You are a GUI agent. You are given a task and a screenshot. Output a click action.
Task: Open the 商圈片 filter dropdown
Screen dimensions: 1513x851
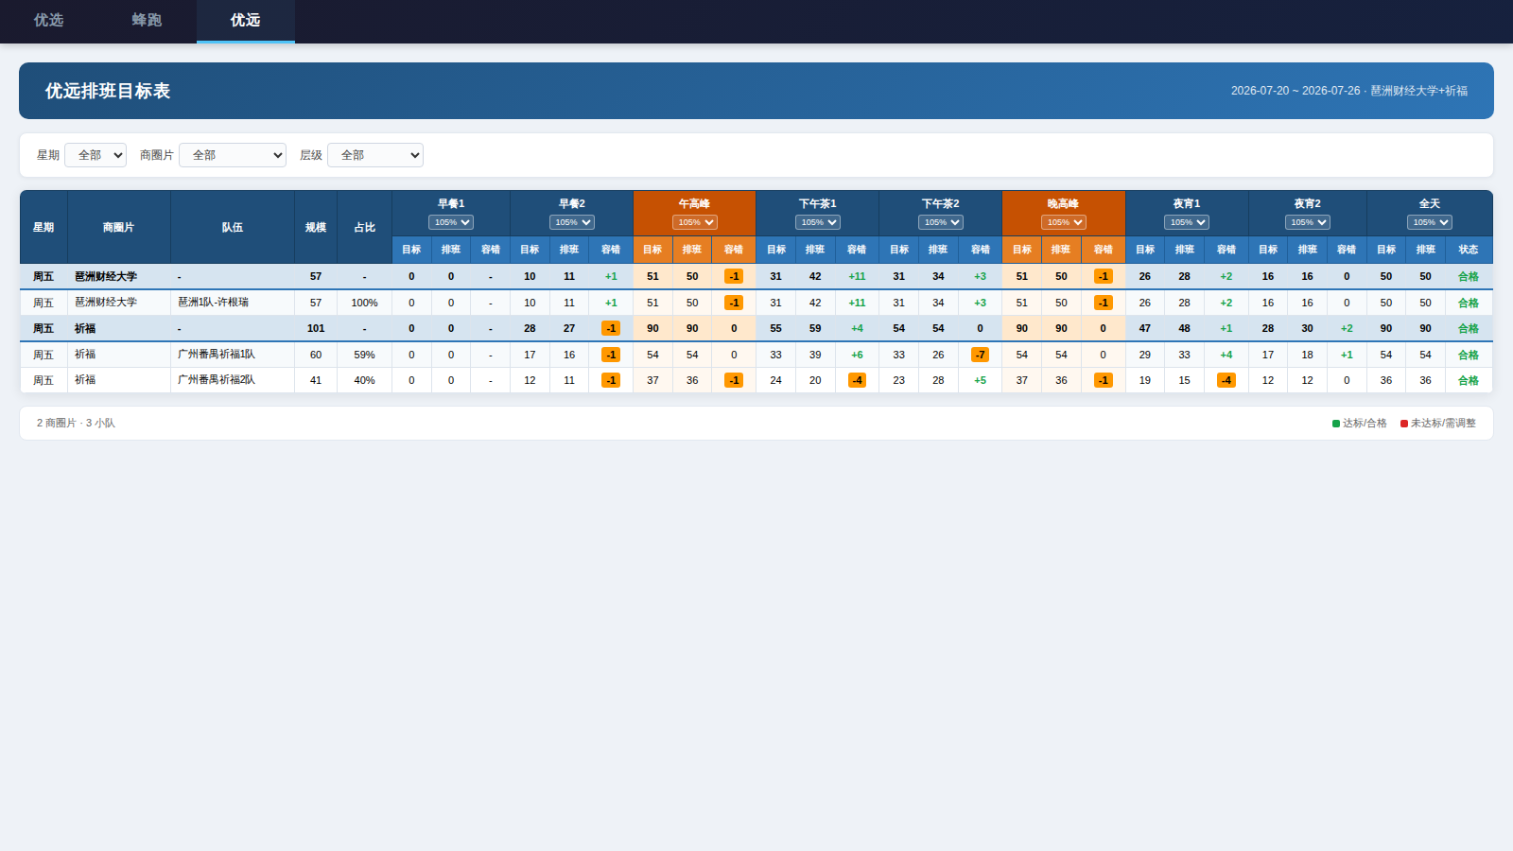[233, 155]
